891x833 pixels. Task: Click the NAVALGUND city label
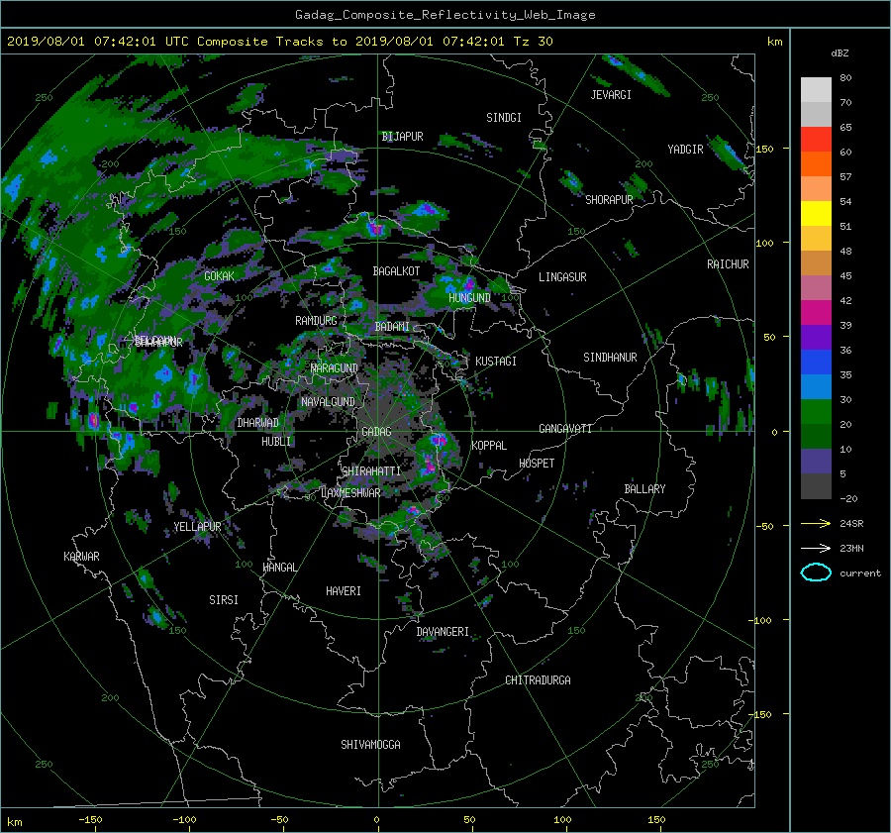pyautogui.click(x=328, y=402)
